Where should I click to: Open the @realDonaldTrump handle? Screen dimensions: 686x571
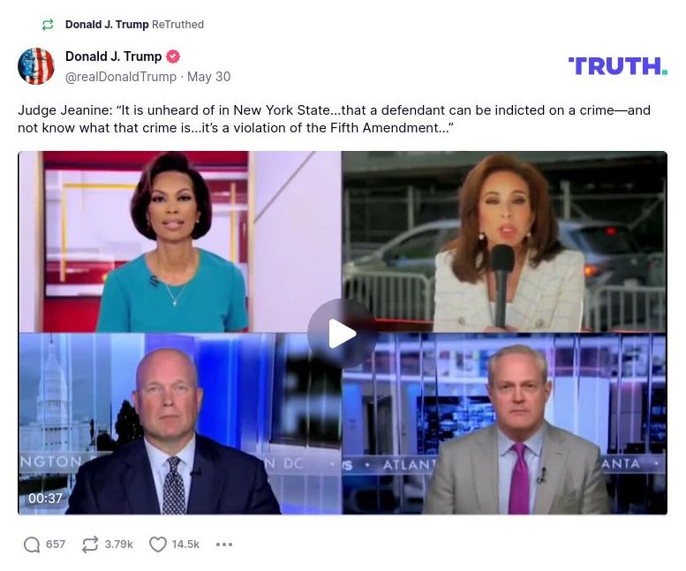tap(121, 77)
